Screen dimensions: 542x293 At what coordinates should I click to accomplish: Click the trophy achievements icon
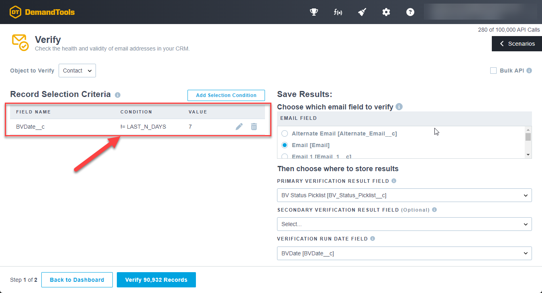point(314,12)
